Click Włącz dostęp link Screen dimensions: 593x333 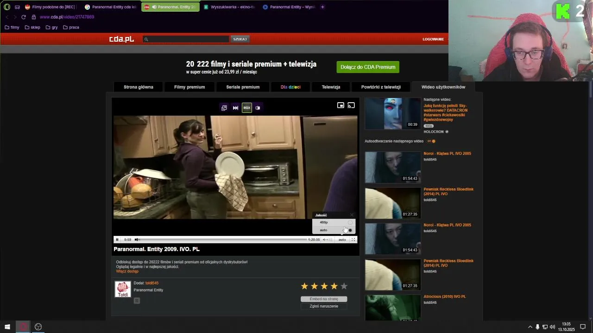(x=127, y=271)
